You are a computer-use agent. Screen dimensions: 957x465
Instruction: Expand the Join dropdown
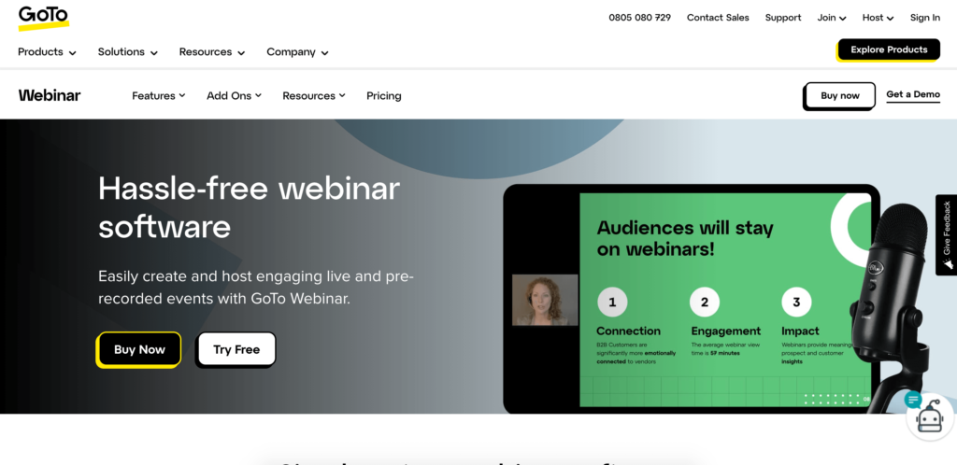[x=831, y=18]
